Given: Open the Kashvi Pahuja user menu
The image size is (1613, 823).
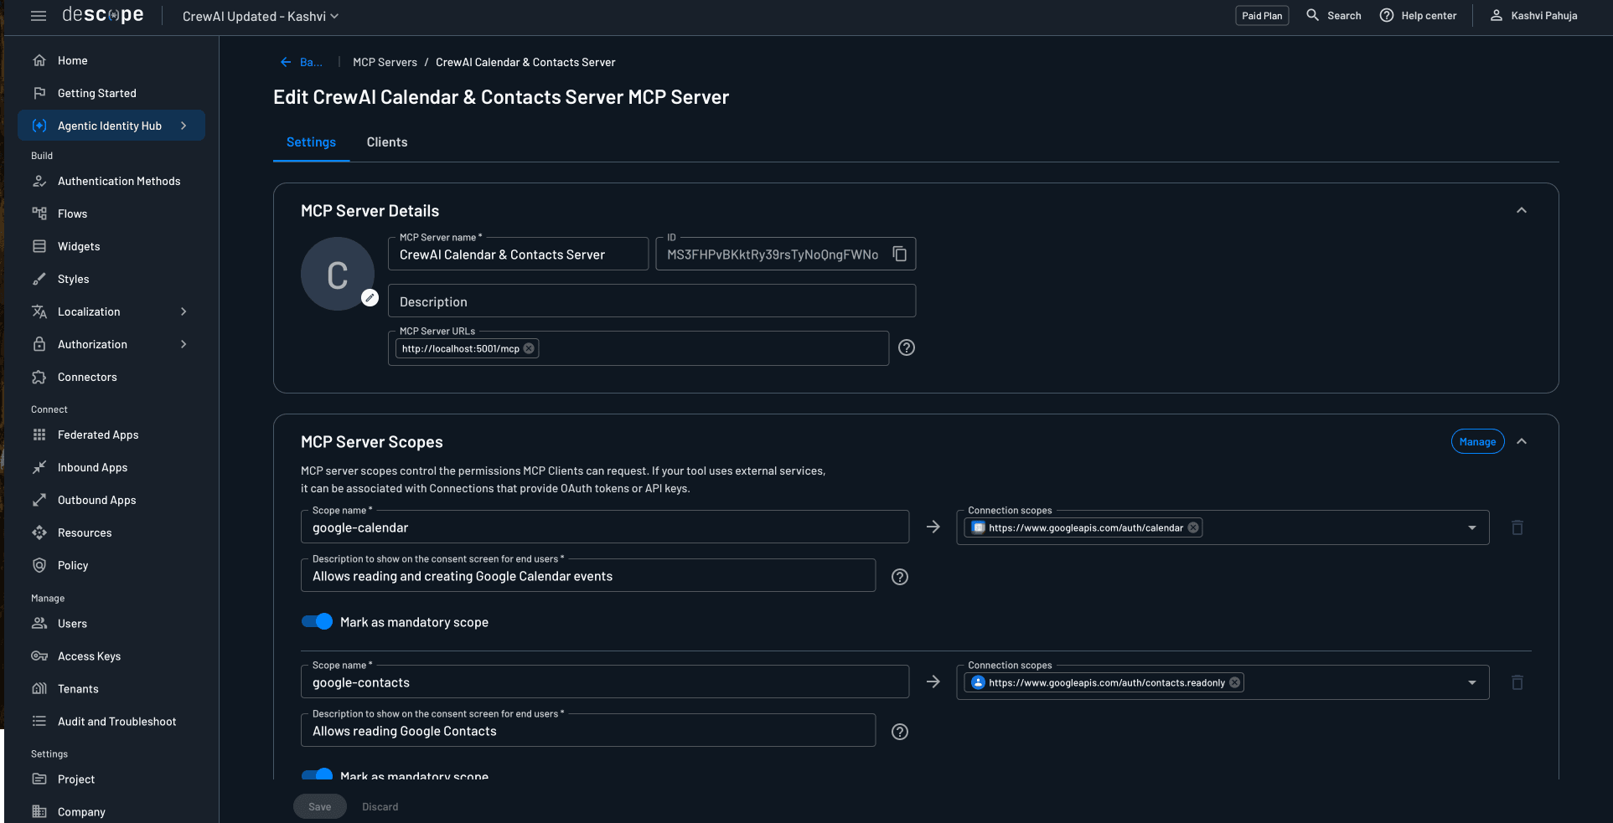Looking at the screenshot, I should pos(1533,16).
